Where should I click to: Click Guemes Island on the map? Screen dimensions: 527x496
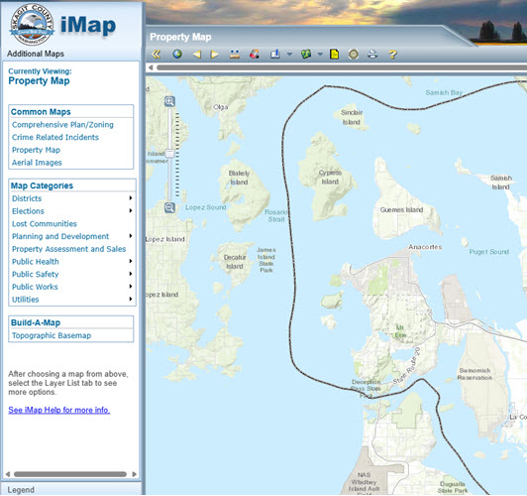point(401,209)
